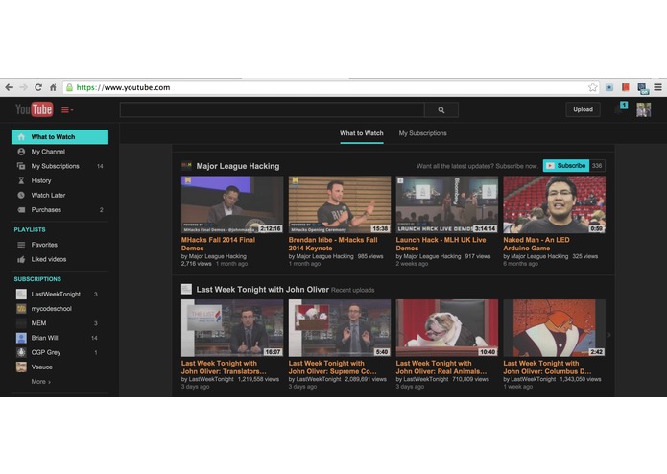The width and height of the screenshot is (667, 474).
Task: Open My Subscriptions in sidebar
Action: tap(60, 166)
